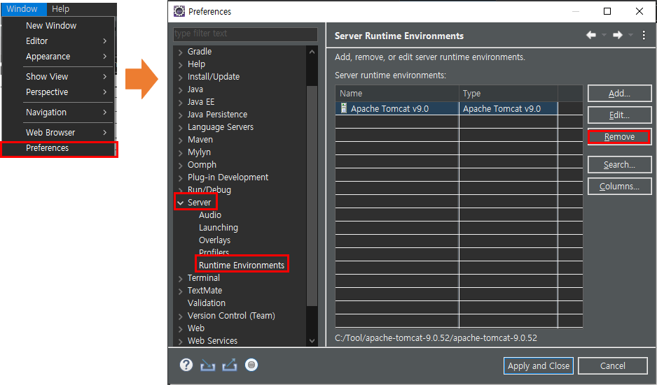Toggle the Oomph preference recorder icon

[x=251, y=365]
